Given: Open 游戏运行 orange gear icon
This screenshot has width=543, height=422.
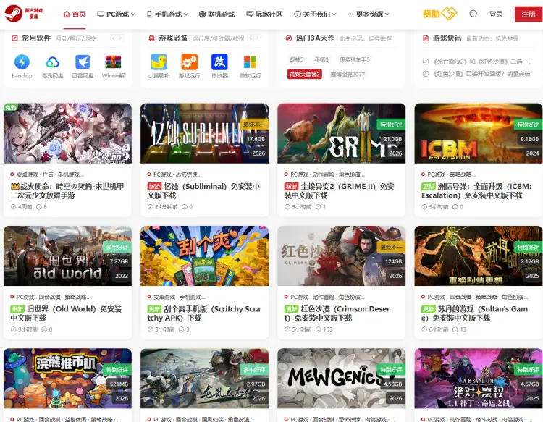Looking at the screenshot, I should (189, 62).
